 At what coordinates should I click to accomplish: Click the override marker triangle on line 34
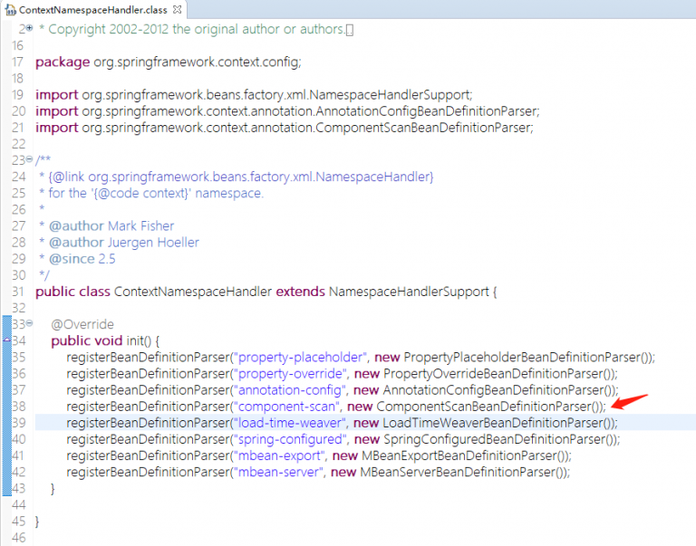click(x=7, y=340)
